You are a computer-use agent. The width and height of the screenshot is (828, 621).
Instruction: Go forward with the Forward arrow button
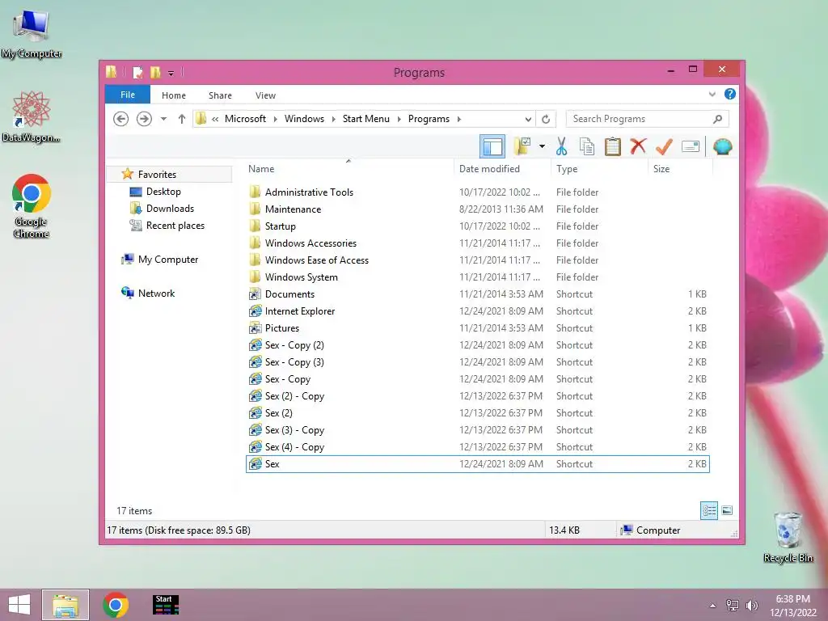pos(144,119)
